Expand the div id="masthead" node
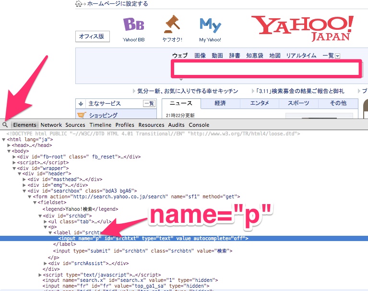This screenshot has height=291, width=368. pyautogui.click(x=24, y=180)
